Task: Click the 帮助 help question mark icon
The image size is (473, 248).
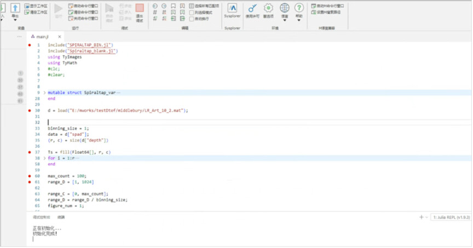Action: (x=299, y=8)
